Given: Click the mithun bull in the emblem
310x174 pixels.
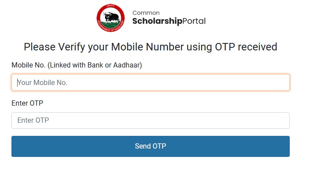Looking at the screenshot, I should pyautogui.click(x=111, y=17).
